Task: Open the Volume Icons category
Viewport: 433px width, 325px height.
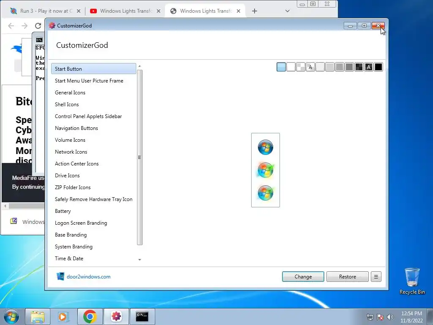Action: [x=93, y=140]
